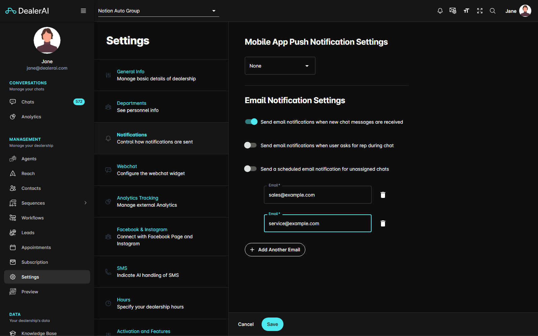
Task: Click the Preview icon in sidebar
Action: 13,292
